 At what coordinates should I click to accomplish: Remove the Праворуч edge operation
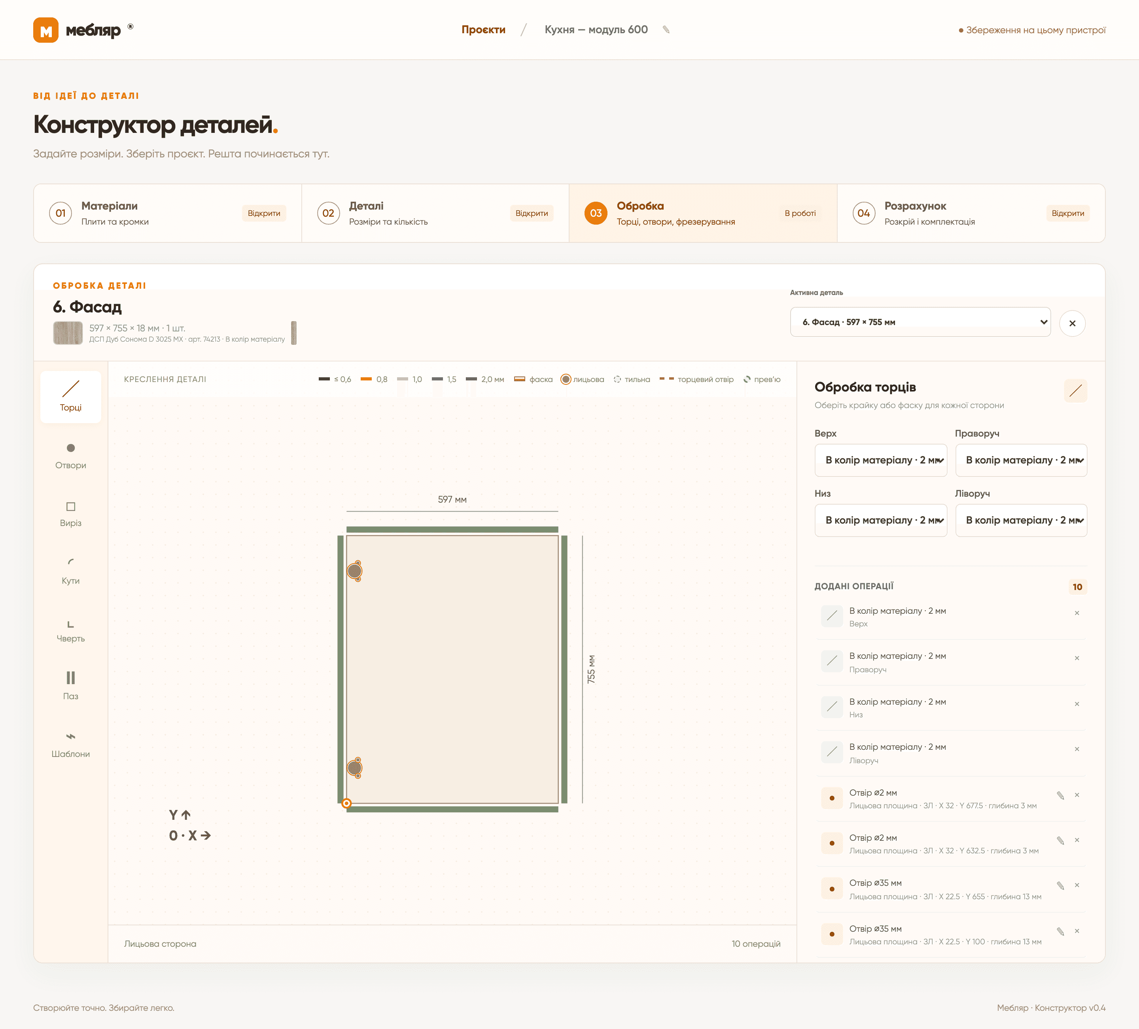coord(1077,658)
